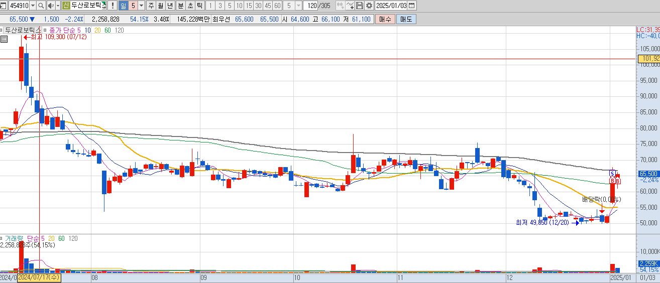Image resolution: width=660 pixels, height=283 pixels.
Task: Switch to 분 minute chart
Action: (180, 6)
